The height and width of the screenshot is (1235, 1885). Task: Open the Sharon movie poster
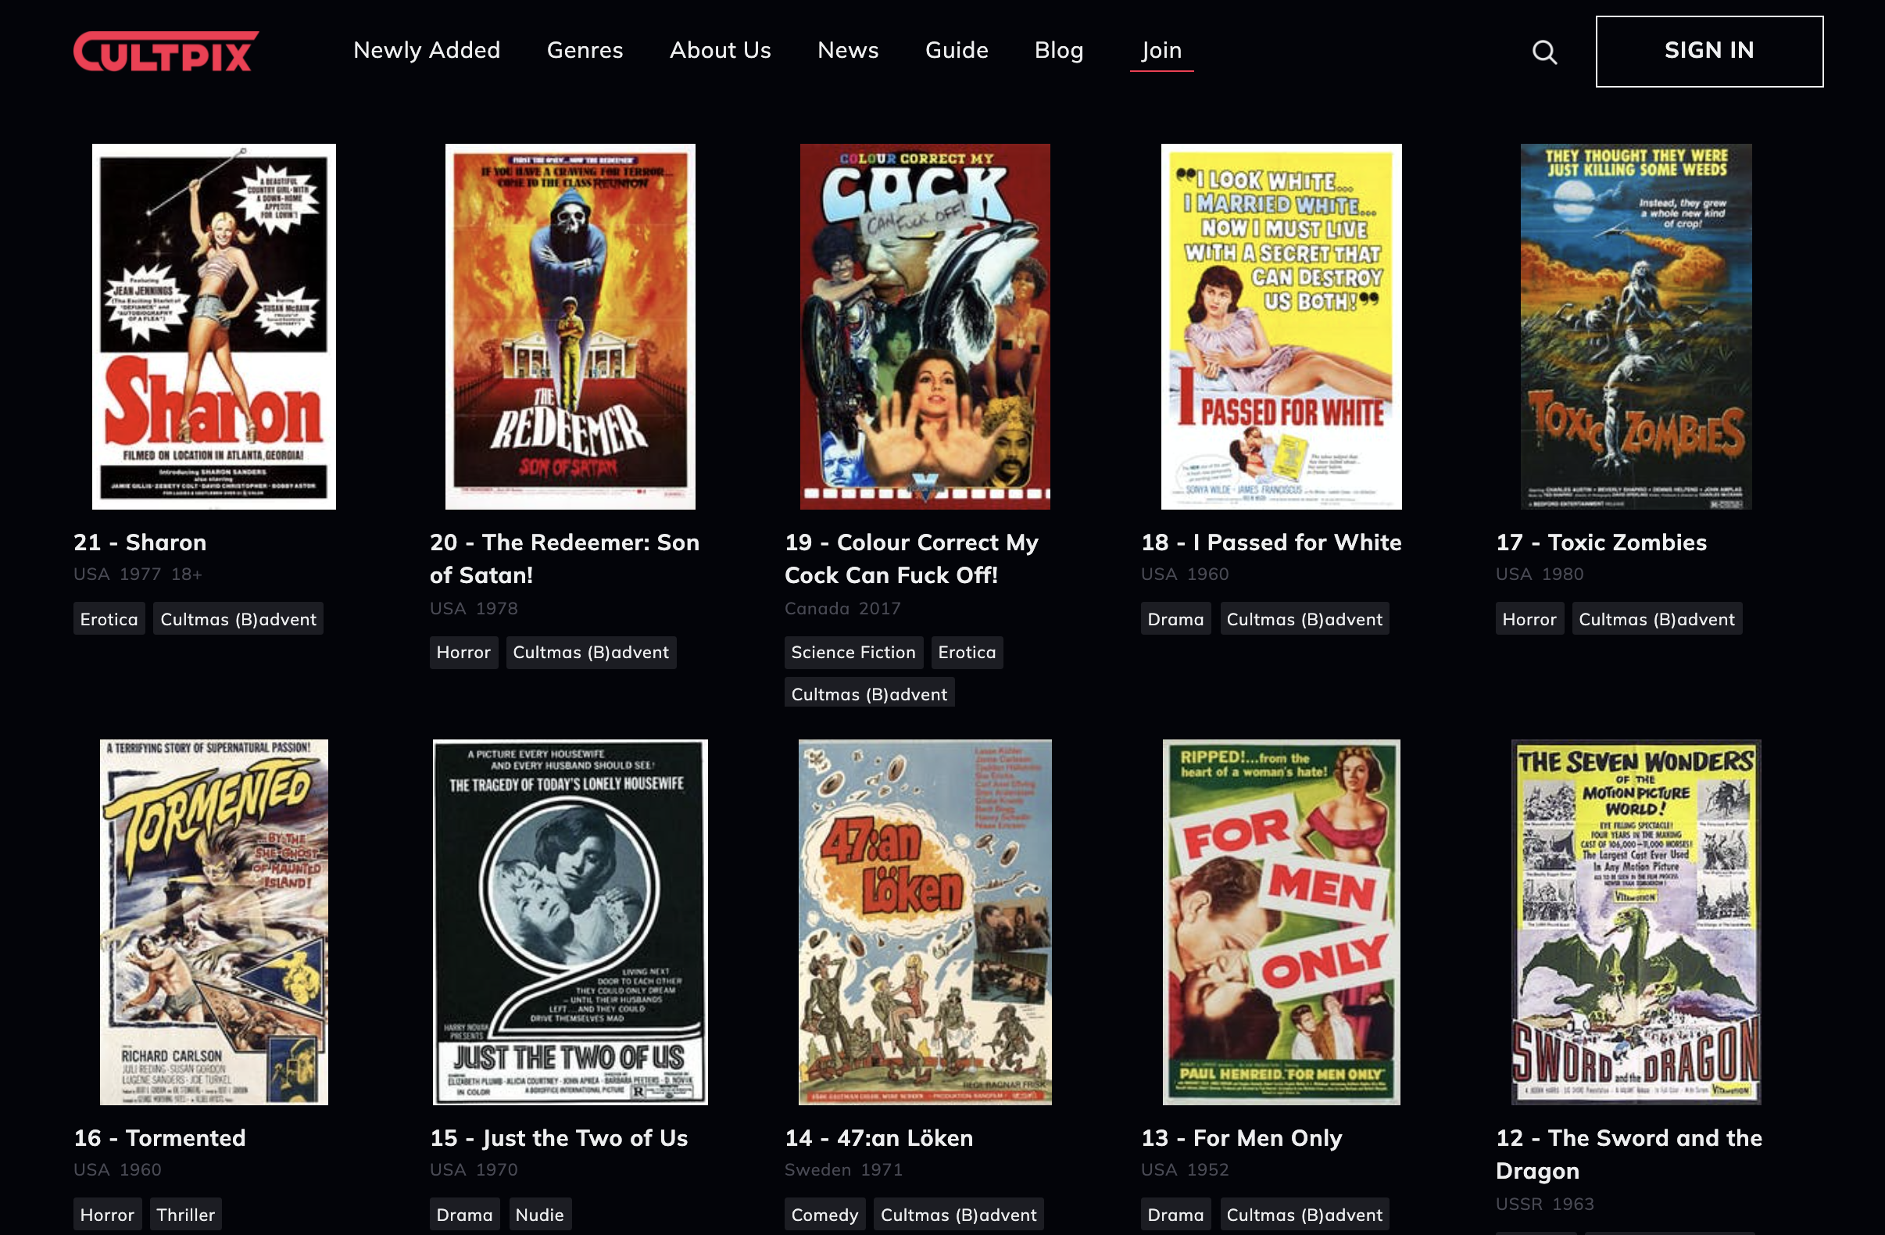214,327
